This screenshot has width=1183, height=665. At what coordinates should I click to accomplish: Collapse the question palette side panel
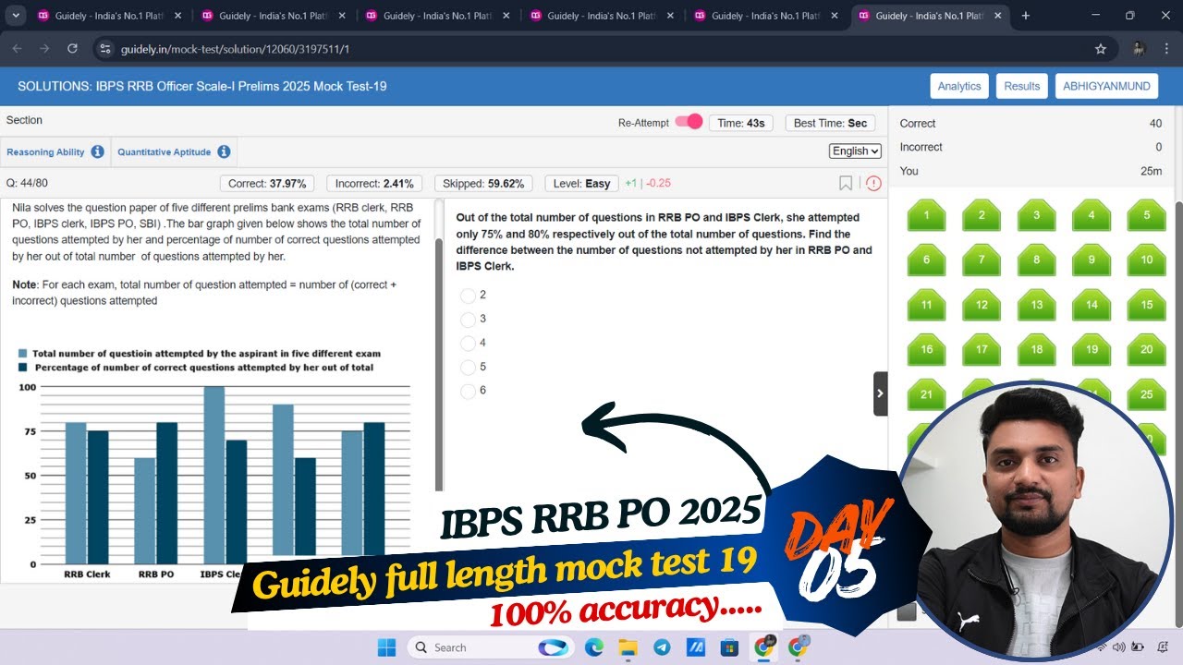[x=880, y=393]
